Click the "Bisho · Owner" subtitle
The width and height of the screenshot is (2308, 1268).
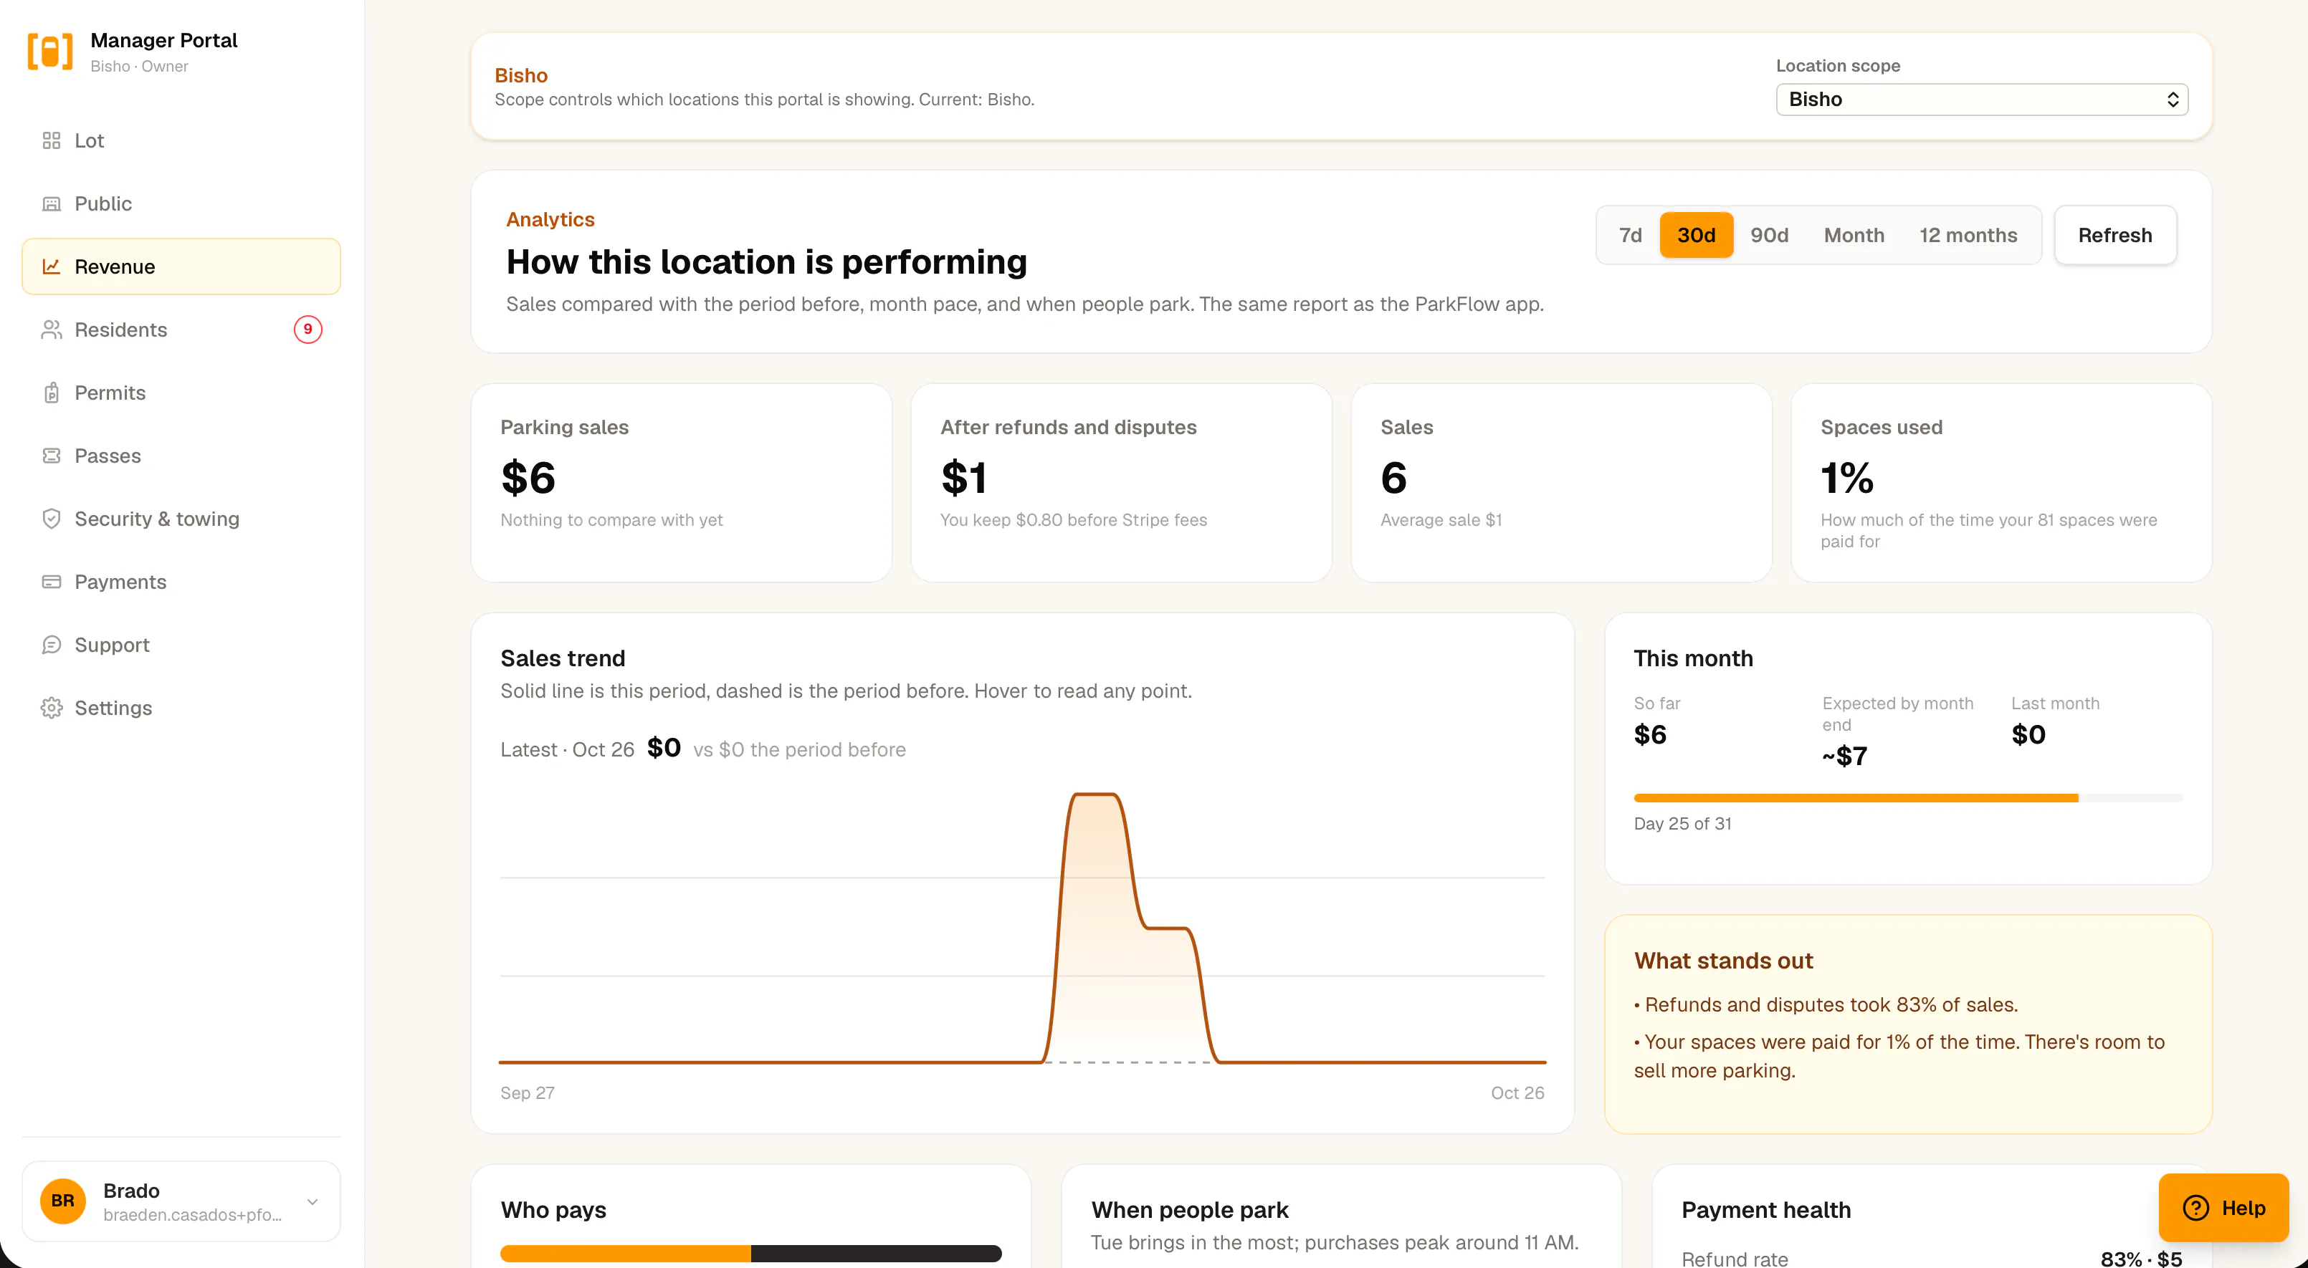pos(139,66)
